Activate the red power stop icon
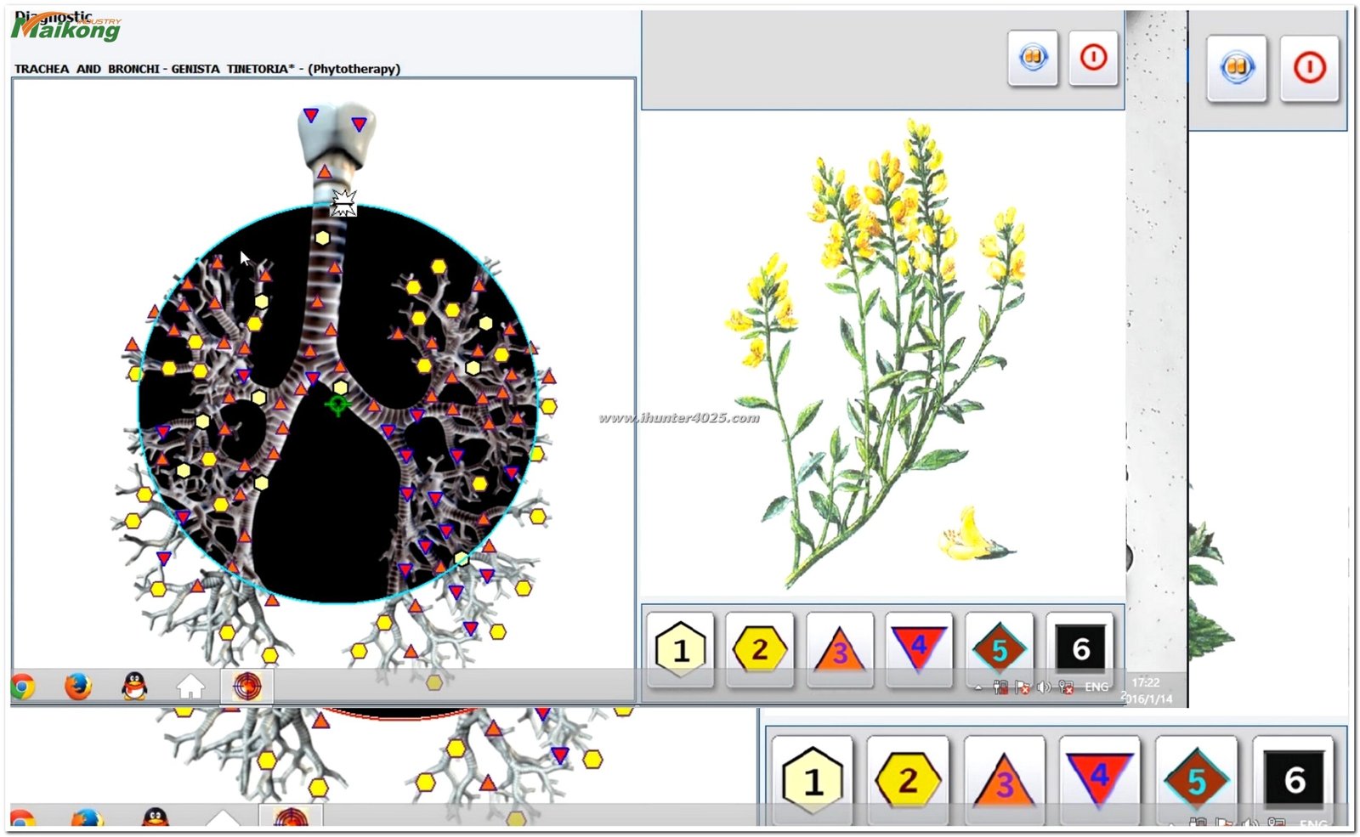The height and width of the screenshot is (837, 1360). pos(1094,55)
